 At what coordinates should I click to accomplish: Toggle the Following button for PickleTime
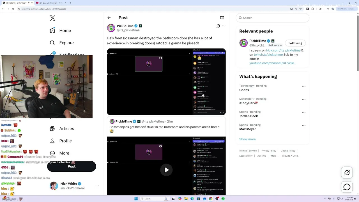click(295, 43)
